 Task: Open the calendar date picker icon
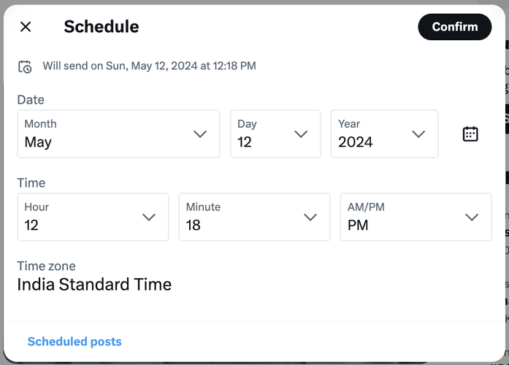pyautogui.click(x=470, y=134)
